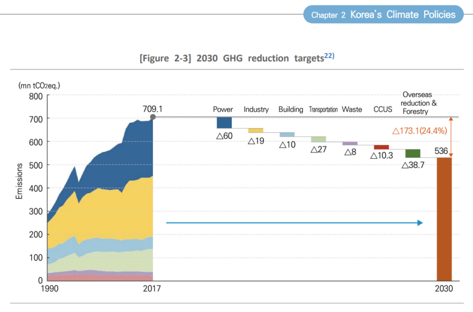Click the purple Waste reduction bar
Image resolution: width=473 pixels, height=312 pixels.
click(x=350, y=144)
